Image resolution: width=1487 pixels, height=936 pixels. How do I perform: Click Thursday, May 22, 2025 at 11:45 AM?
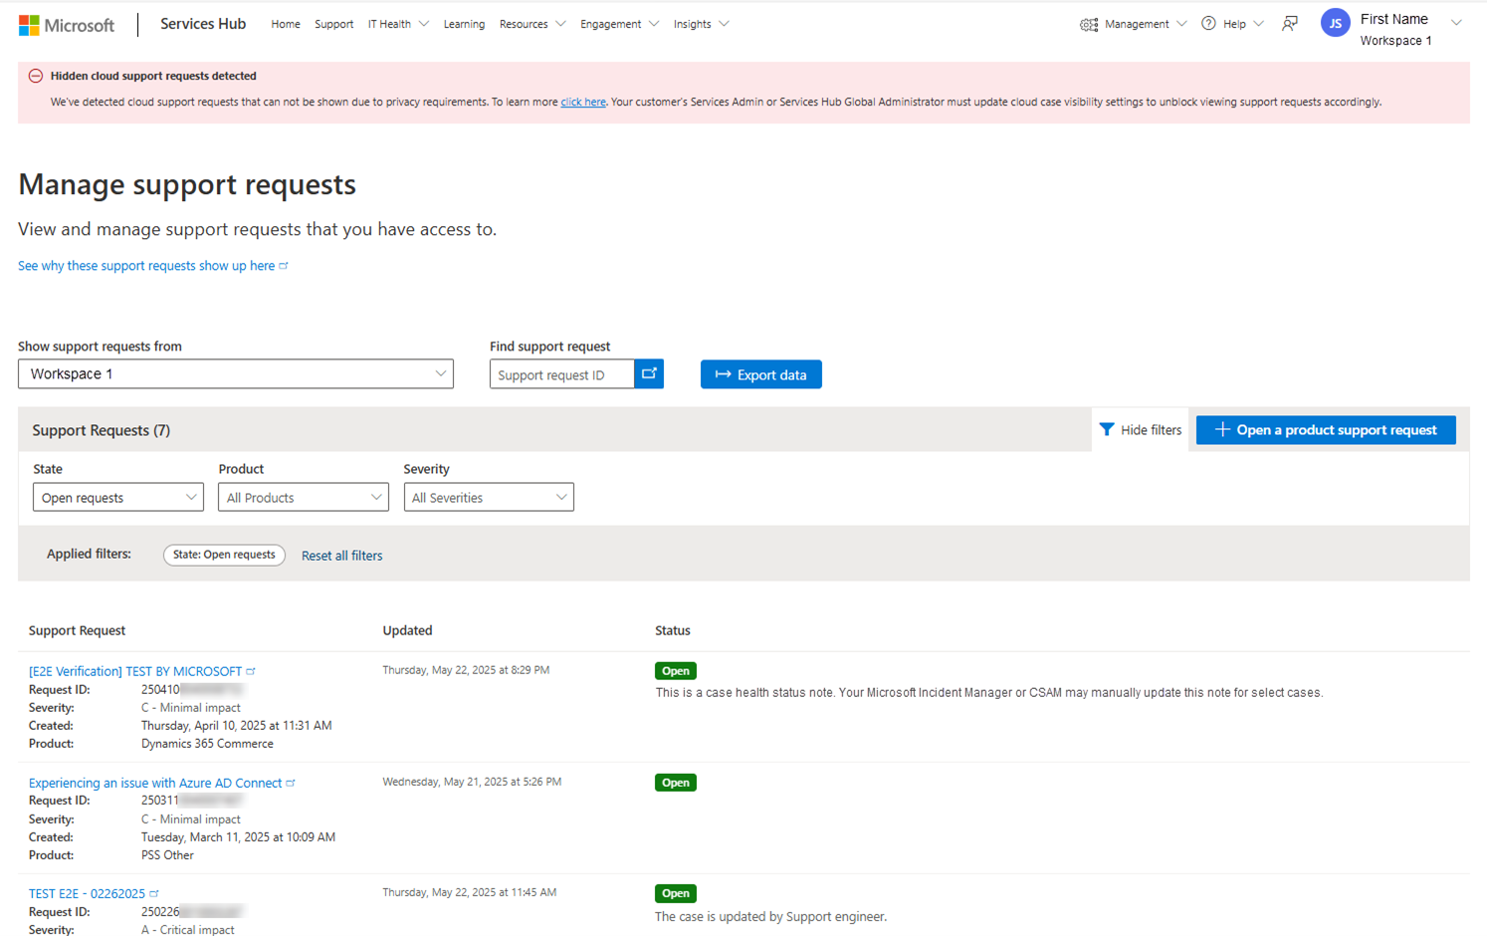[x=470, y=892]
